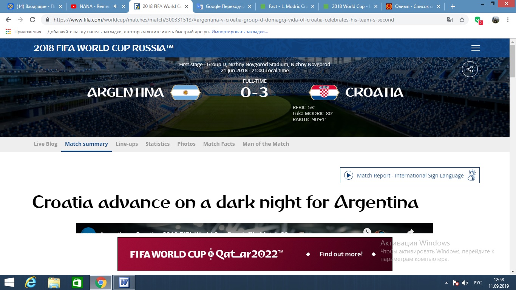The height and width of the screenshot is (290, 516).
Task: Click Find out more! on Qatar 2022 banner
Action: click(341, 254)
